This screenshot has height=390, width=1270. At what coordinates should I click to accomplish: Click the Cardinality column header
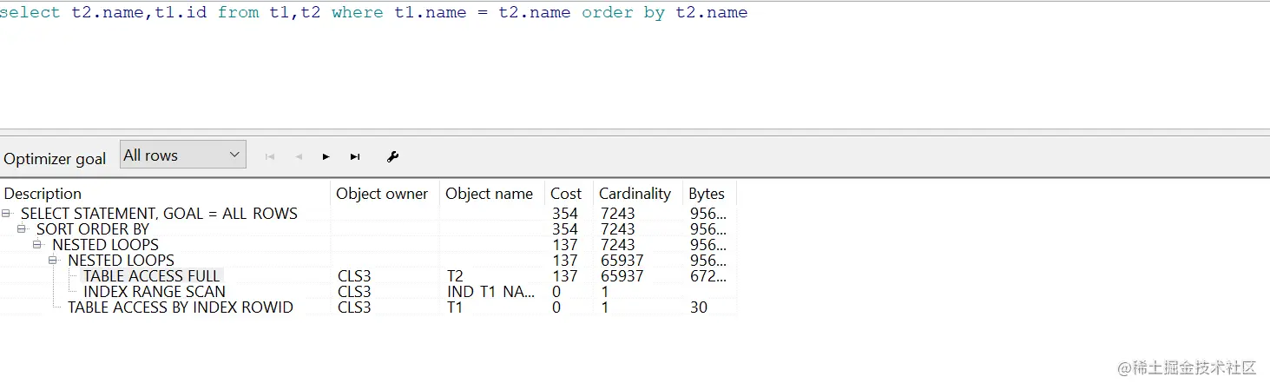[x=638, y=193]
